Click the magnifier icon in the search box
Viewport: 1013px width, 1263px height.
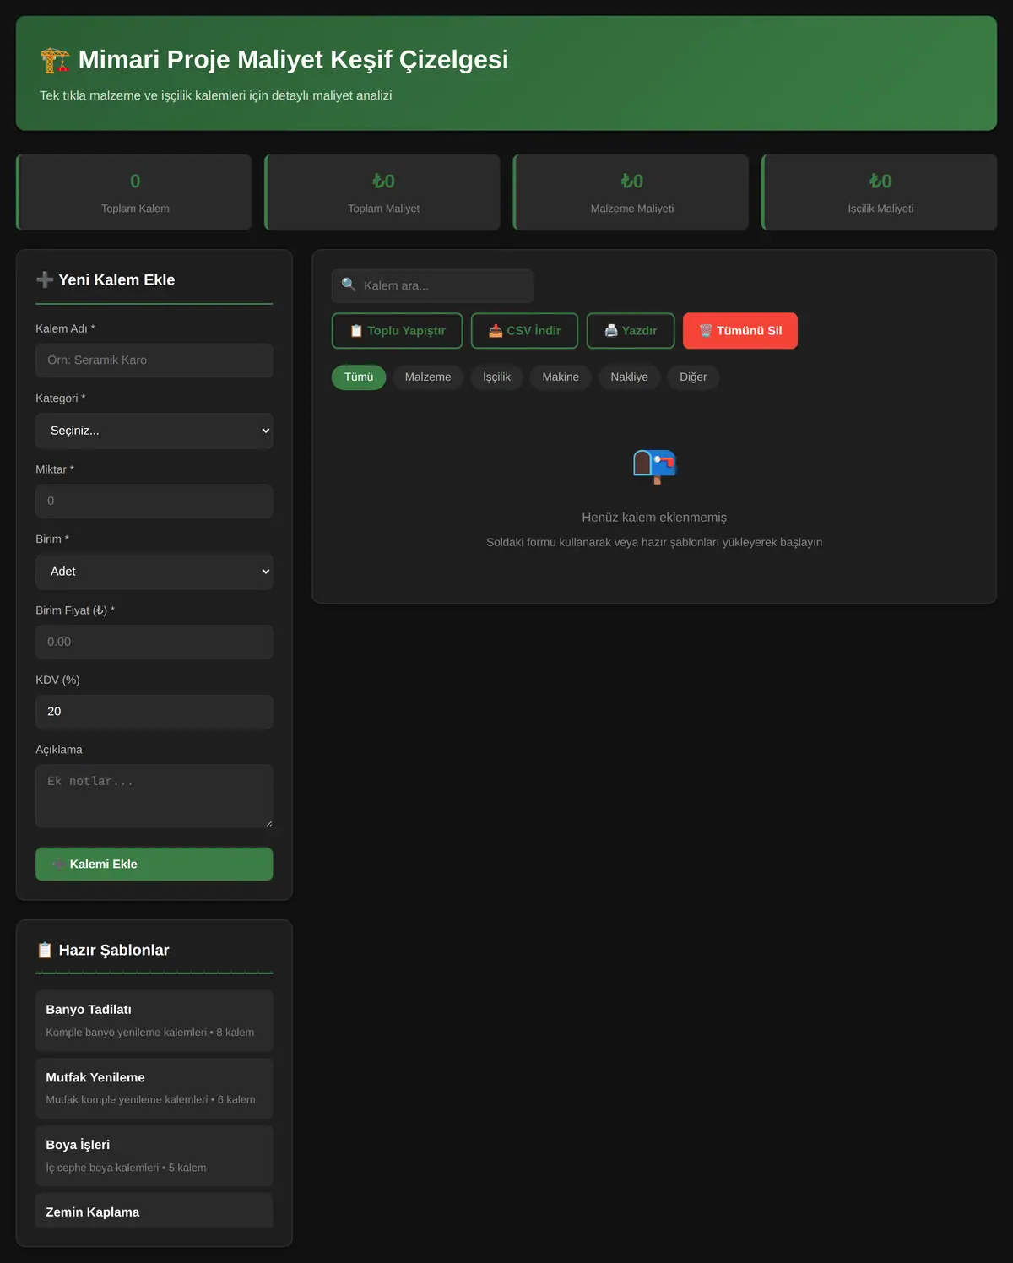tap(348, 285)
